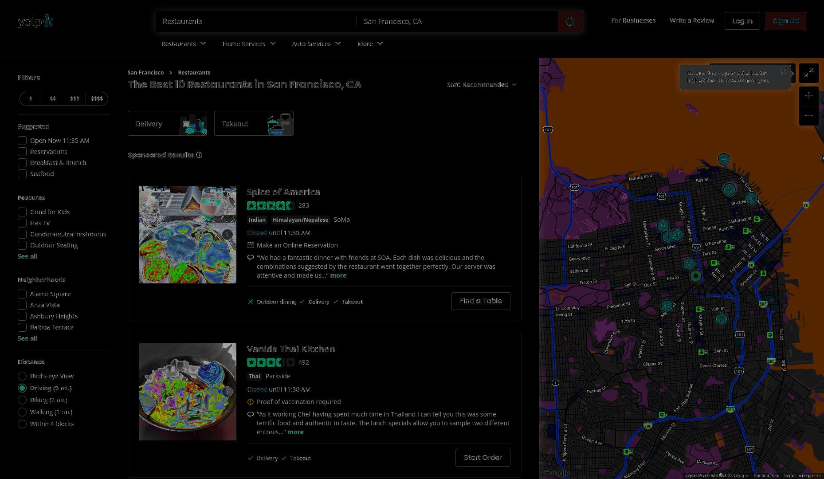Screen dimensions: 824x479
Task: Check Alamo Square neighborhood
Action: pyautogui.click(x=22, y=294)
